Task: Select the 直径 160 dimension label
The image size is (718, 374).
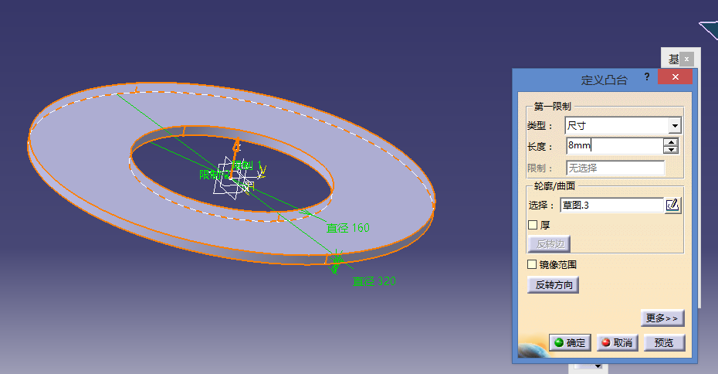Action: point(347,228)
